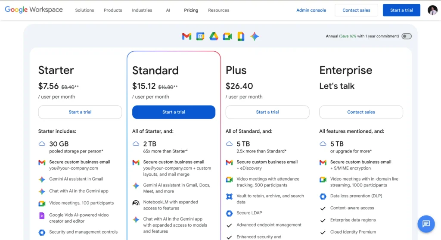Open the chat support bubble icon
This screenshot has width=441, height=240.
(x=426, y=224)
